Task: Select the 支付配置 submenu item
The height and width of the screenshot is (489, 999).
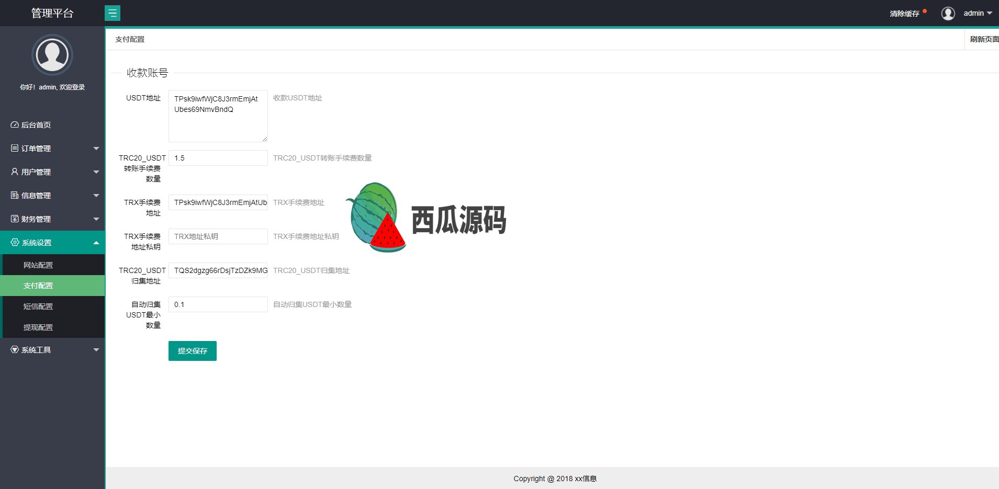Action: coord(52,286)
